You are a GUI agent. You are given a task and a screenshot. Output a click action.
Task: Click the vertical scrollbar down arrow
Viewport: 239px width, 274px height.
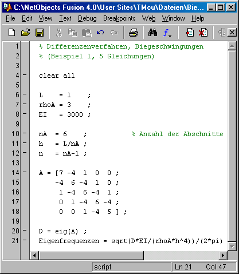click(232, 247)
